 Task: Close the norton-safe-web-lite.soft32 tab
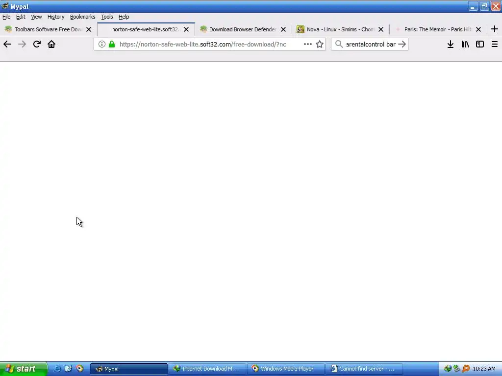coord(186,29)
